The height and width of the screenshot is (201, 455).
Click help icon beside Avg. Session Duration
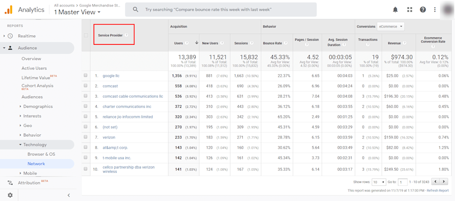(x=344, y=45)
